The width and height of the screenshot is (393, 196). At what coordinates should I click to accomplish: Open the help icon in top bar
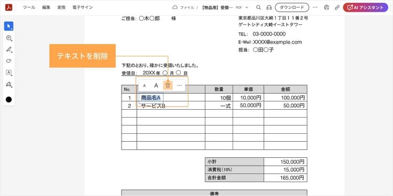(x=326, y=7)
